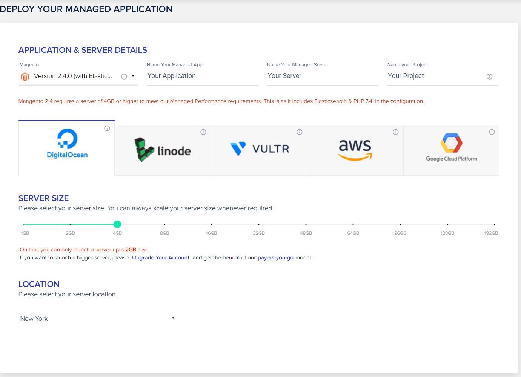Open the pay-as-you-go link
521x377 pixels.
275,258
